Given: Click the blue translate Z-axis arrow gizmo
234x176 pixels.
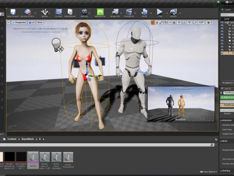Looking at the screenshot, I should coord(87,67).
